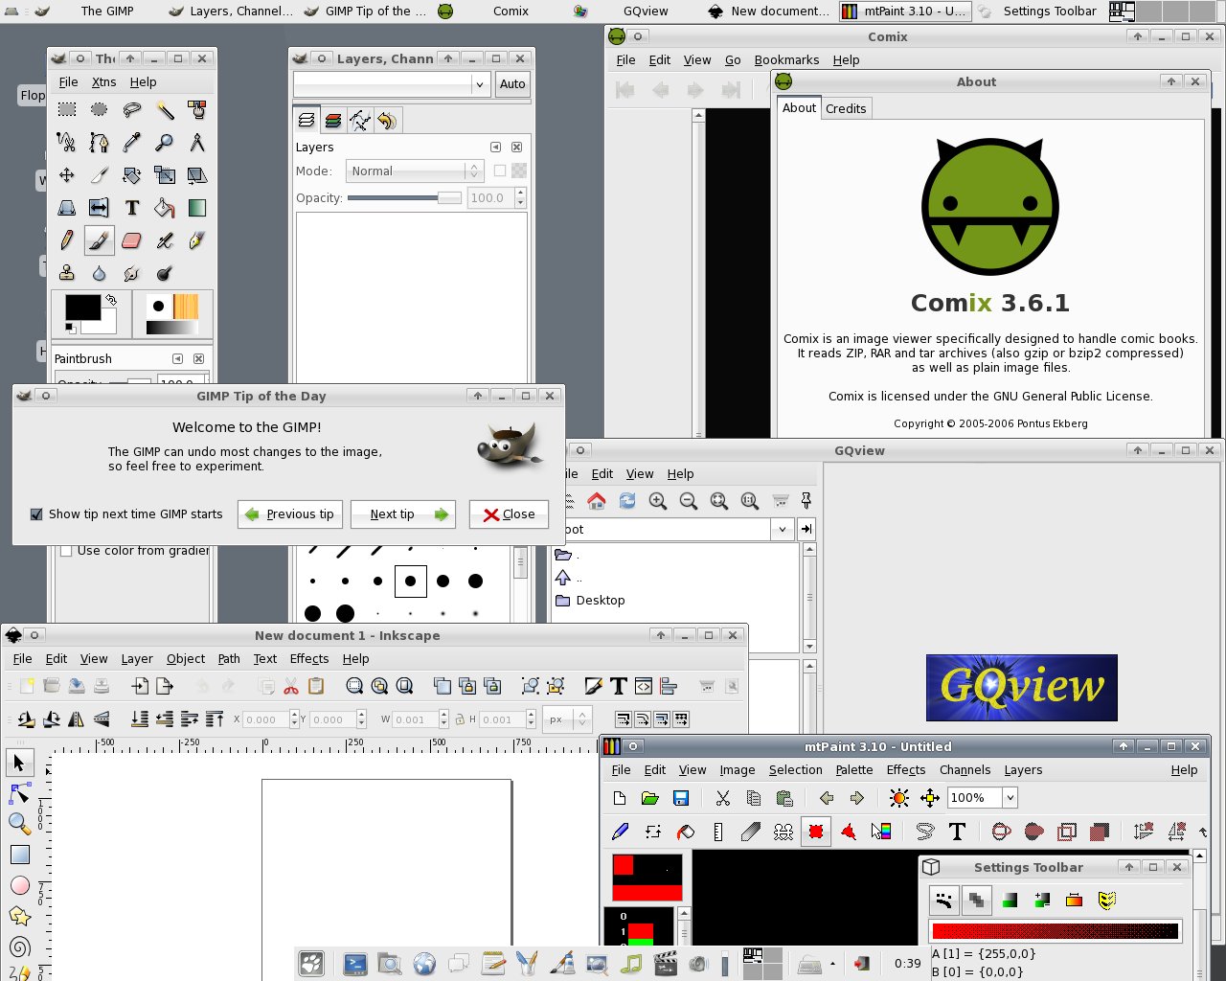Close the GIMP Tip of the Day
Viewport: 1226px width, 981px height.
509,514
